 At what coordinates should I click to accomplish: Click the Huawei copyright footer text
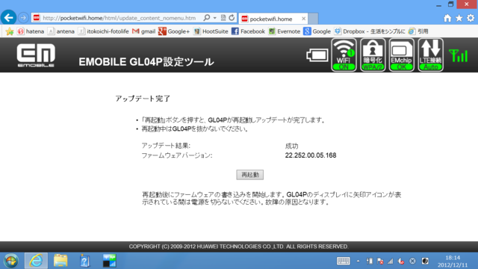239,247
